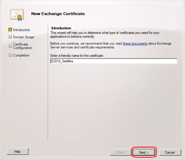The image size is (185, 160).
Task: Click the Certificate Configuration step indicator box
Action: 10,46
